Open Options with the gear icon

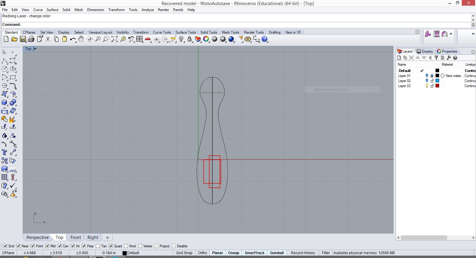248,39
